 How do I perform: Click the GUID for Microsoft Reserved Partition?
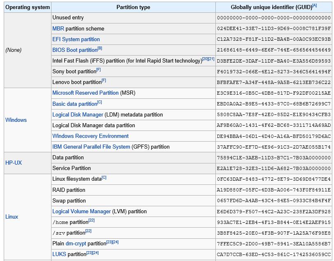point(274,93)
